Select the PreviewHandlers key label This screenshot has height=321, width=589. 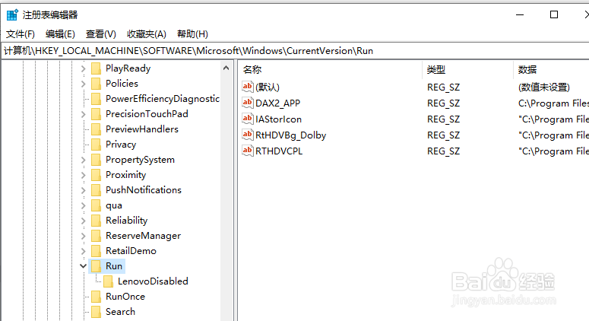tap(142, 129)
